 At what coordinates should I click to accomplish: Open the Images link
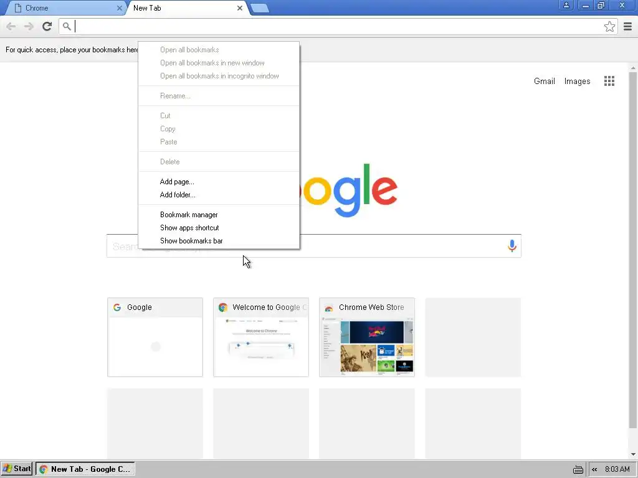tap(577, 82)
